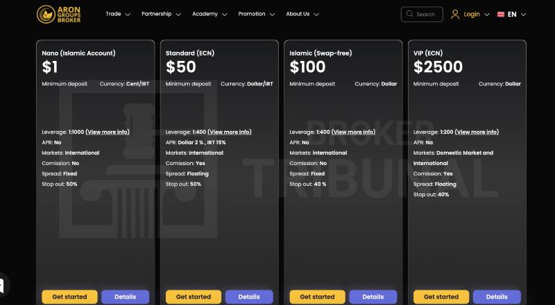
Task: View Details of Standard ECN account
Action: click(x=249, y=297)
